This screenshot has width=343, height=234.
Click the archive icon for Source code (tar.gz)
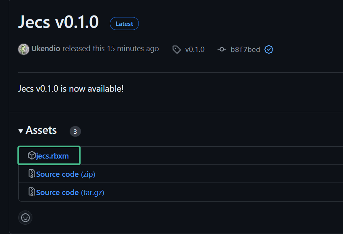(x=32, y=192)
